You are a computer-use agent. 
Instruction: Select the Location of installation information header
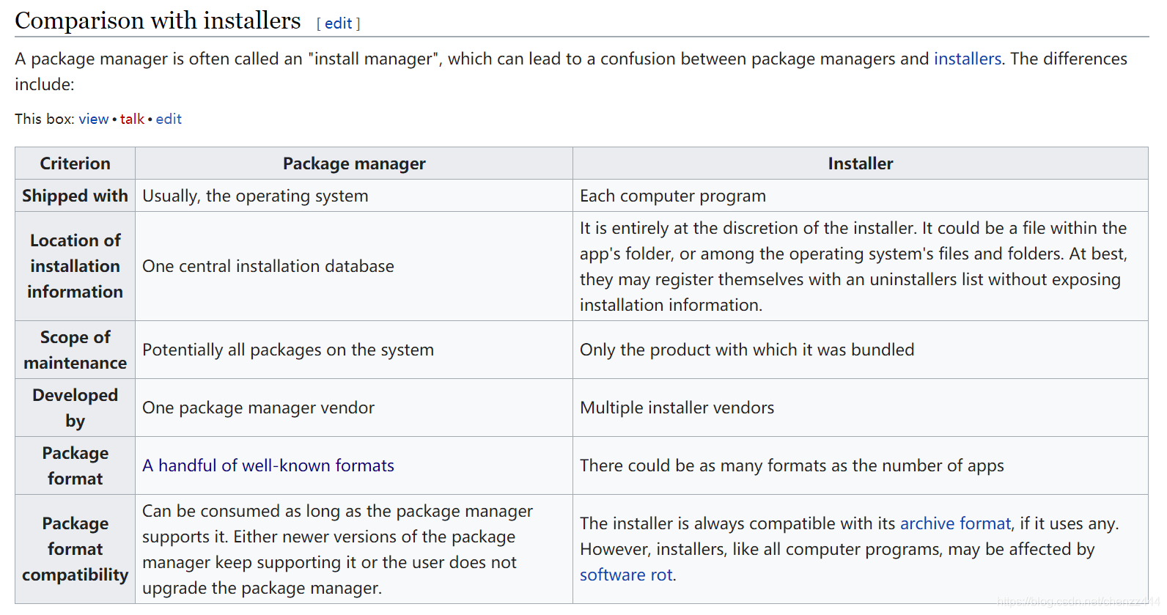75,266
